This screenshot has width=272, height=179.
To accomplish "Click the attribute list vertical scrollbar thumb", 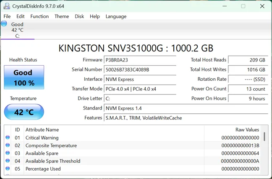I will pyautogui.click(x=264, y=136).
